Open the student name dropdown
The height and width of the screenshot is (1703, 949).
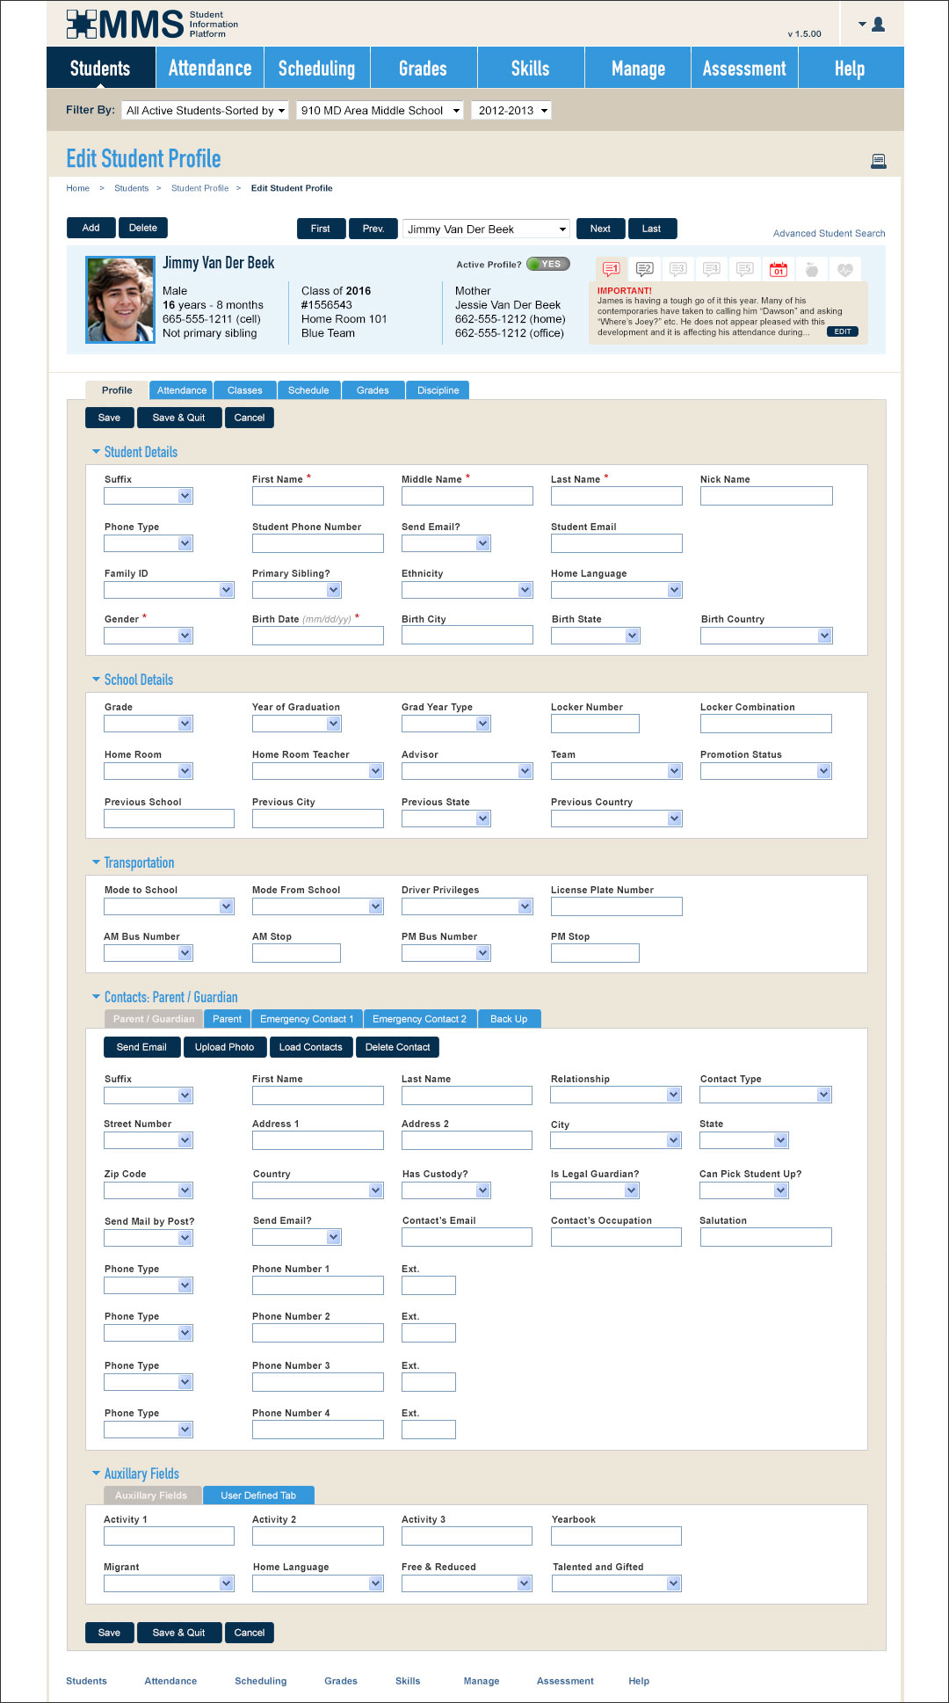tap(487, 229)
